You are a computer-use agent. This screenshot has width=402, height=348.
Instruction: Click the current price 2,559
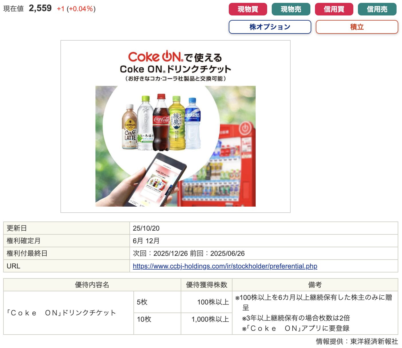pos(40,8)
